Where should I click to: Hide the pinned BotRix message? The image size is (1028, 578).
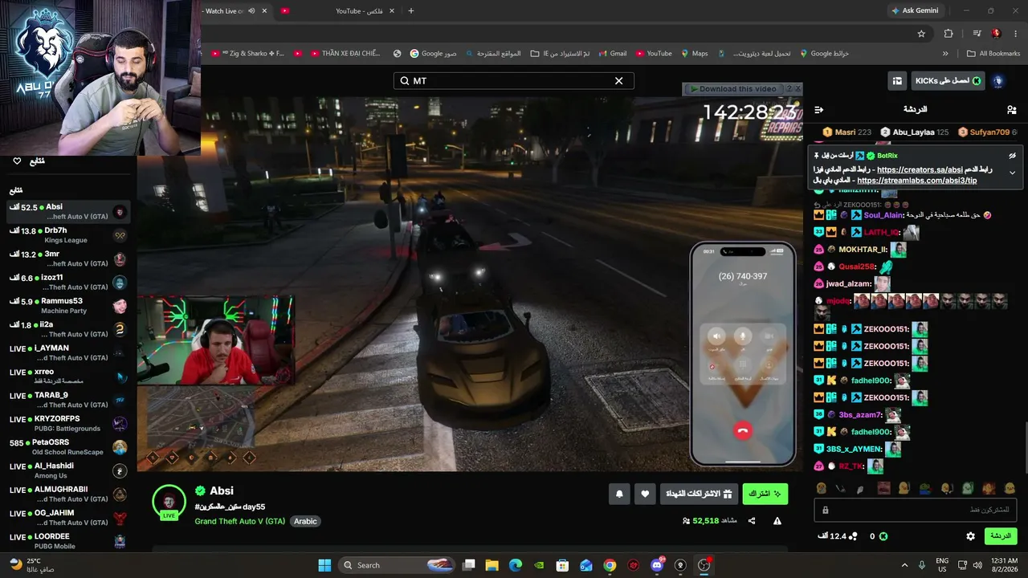(1012, 156)
